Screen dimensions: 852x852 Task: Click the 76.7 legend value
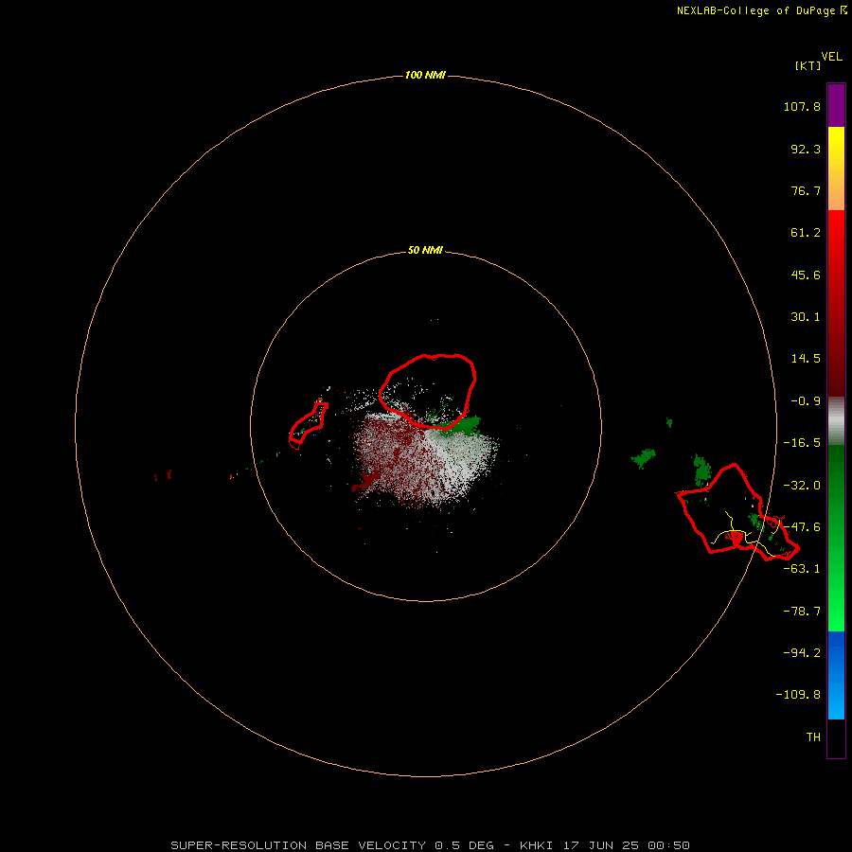pos(806,190)
